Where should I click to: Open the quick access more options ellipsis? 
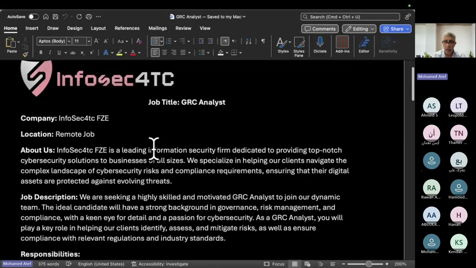[98, 17]
